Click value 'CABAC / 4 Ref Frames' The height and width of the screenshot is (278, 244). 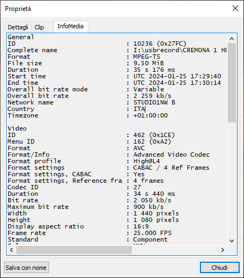click(172, 168)
